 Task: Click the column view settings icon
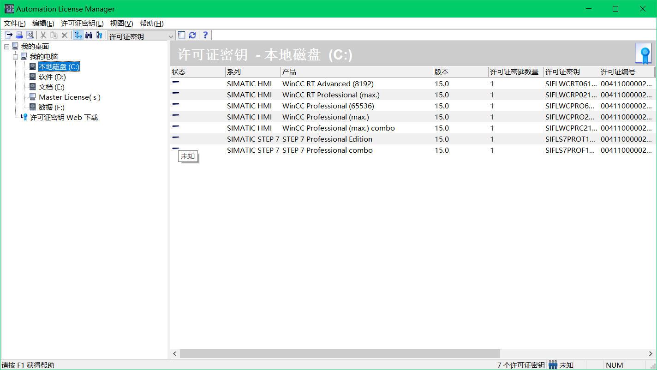coord(182,35)
